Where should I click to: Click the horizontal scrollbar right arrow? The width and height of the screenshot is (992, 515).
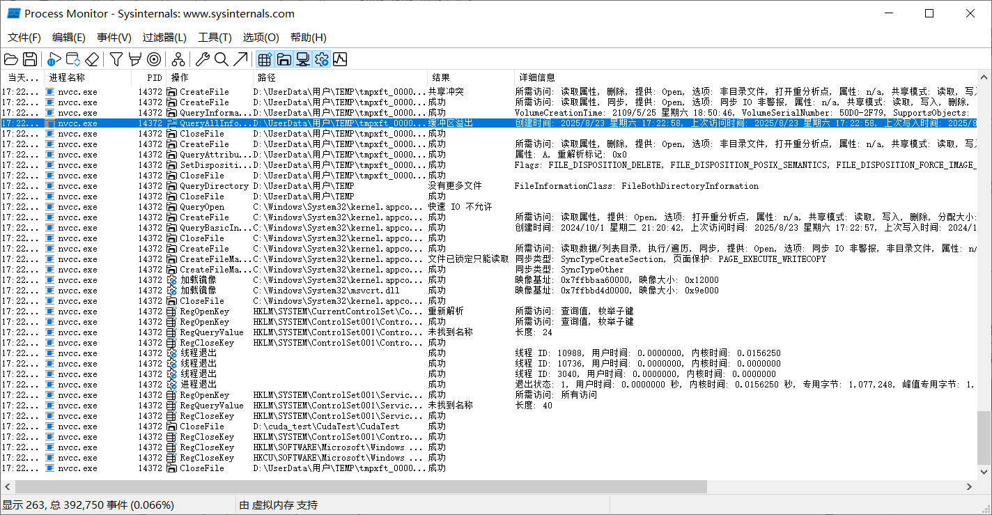pyautogui.click(x=970, y=486)
